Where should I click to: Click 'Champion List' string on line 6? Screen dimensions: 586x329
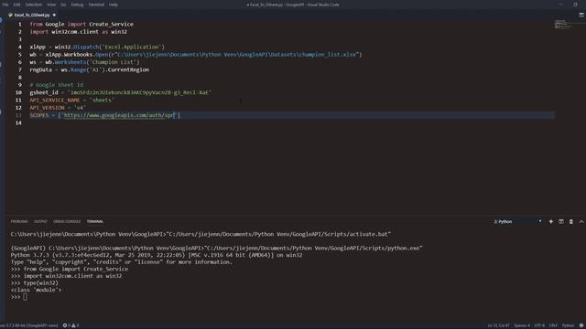tap(113, 62)
